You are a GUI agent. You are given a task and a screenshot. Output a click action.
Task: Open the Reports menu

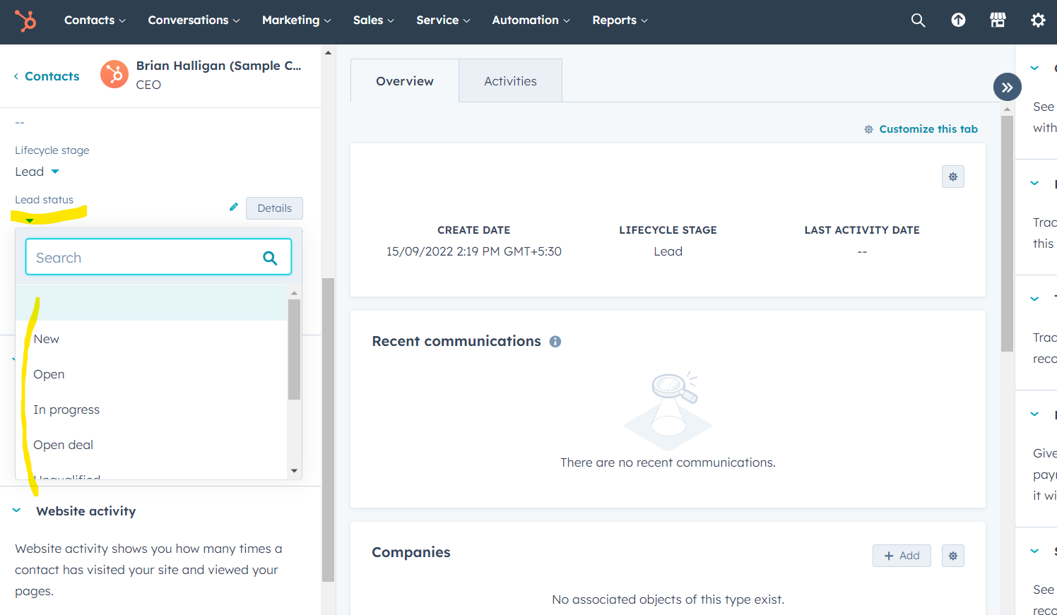tap(620, 20)
